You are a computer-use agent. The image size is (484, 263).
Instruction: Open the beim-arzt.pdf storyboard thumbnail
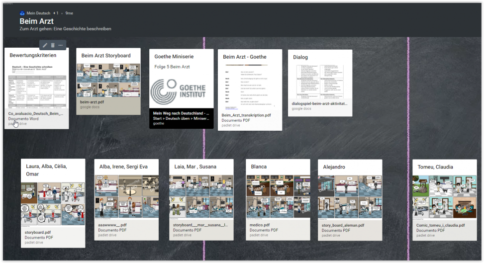pyautogui.click(x=108, y=80)
